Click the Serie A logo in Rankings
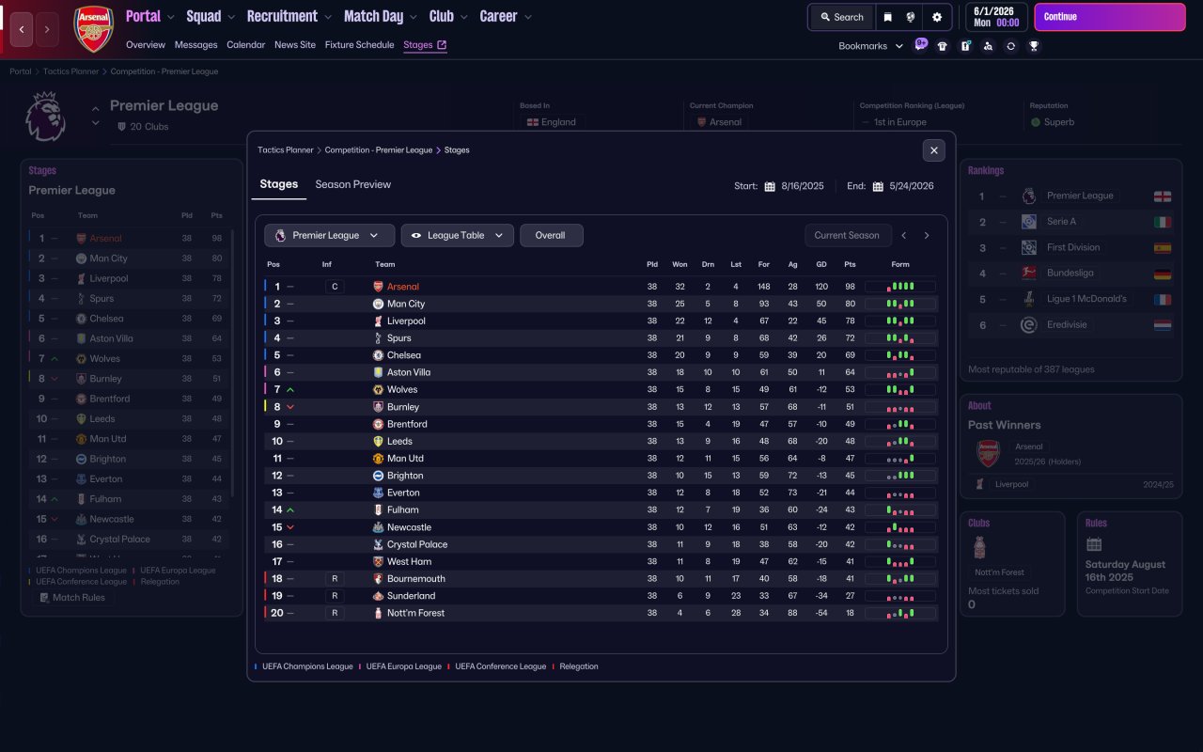This screenshot has width=1203, height=752. coord(1029,222)
